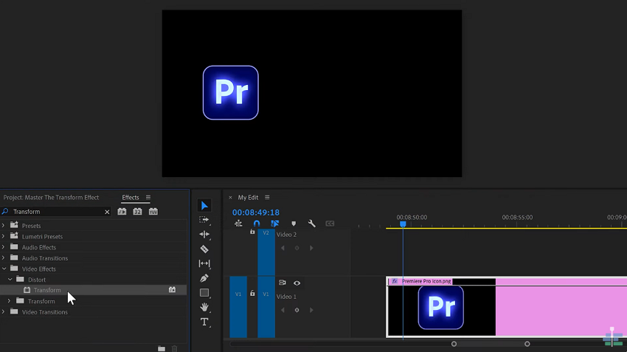
Task: Select the Slip tool
Action: tap(204, 263)
